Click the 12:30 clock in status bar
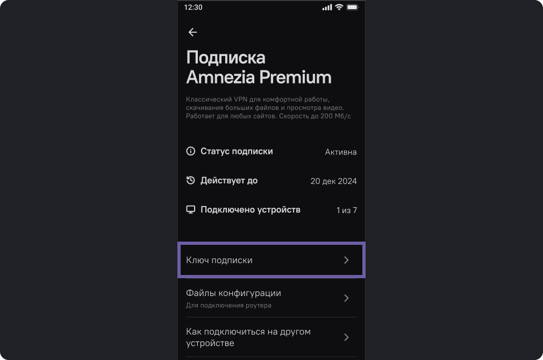This screenshot has height=360, width=543. pos(193,8)
